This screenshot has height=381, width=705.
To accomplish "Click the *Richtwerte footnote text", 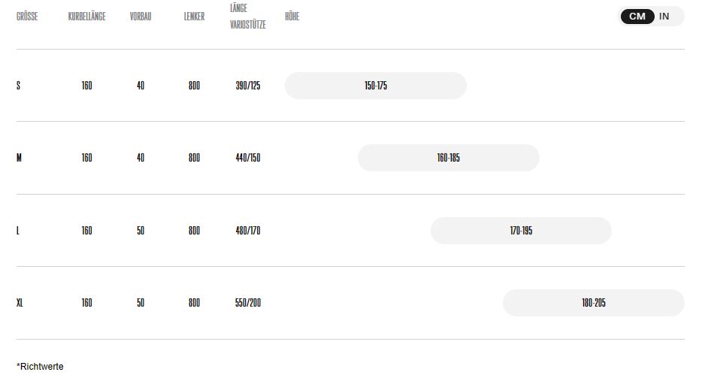I will (41, 367).
